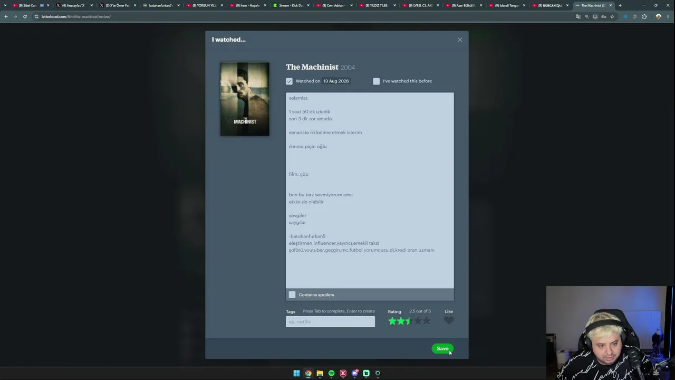The image size is (675, 380).
Task: Set rating to three stars
Action: click(409, 321)
